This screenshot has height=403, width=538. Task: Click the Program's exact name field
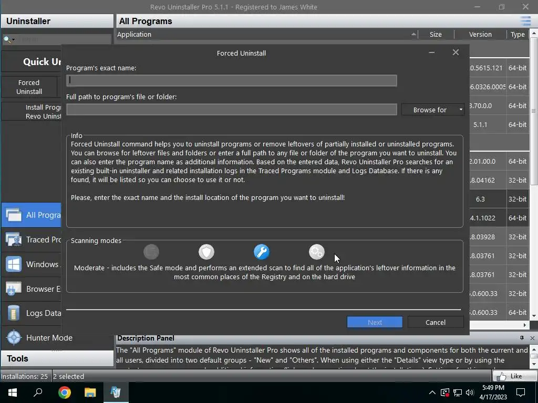click(x=232, y=80)
